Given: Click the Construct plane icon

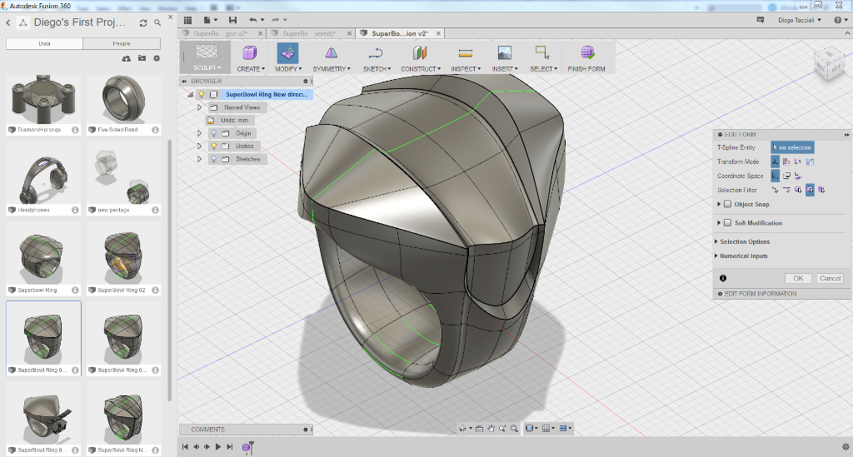Looking at the screenshot, I should click(420, 53).
